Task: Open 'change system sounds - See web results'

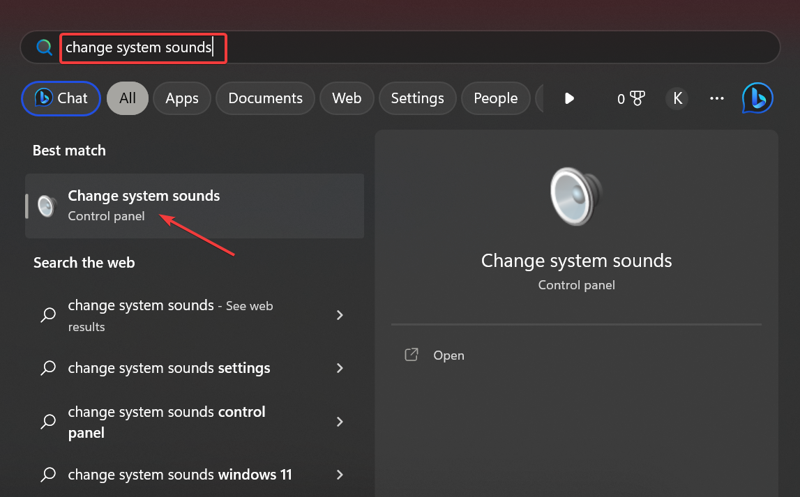Action: 170,316
